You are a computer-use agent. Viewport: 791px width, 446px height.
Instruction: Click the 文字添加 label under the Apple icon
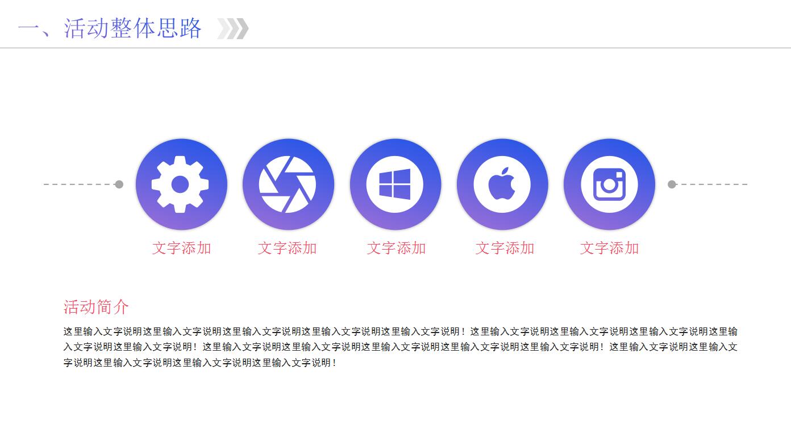pyautogui.click(x=505, y=248)
